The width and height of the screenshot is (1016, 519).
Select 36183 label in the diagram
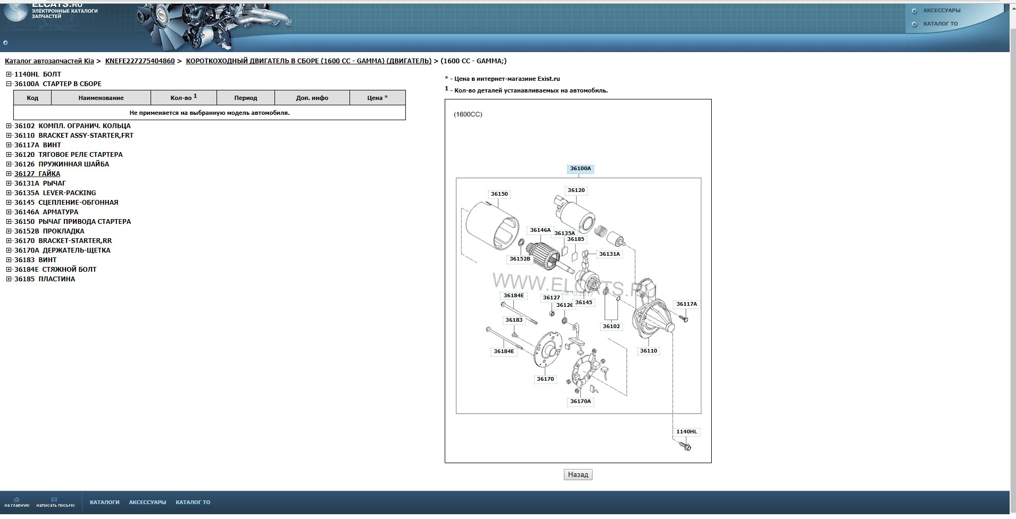(514, 320)
